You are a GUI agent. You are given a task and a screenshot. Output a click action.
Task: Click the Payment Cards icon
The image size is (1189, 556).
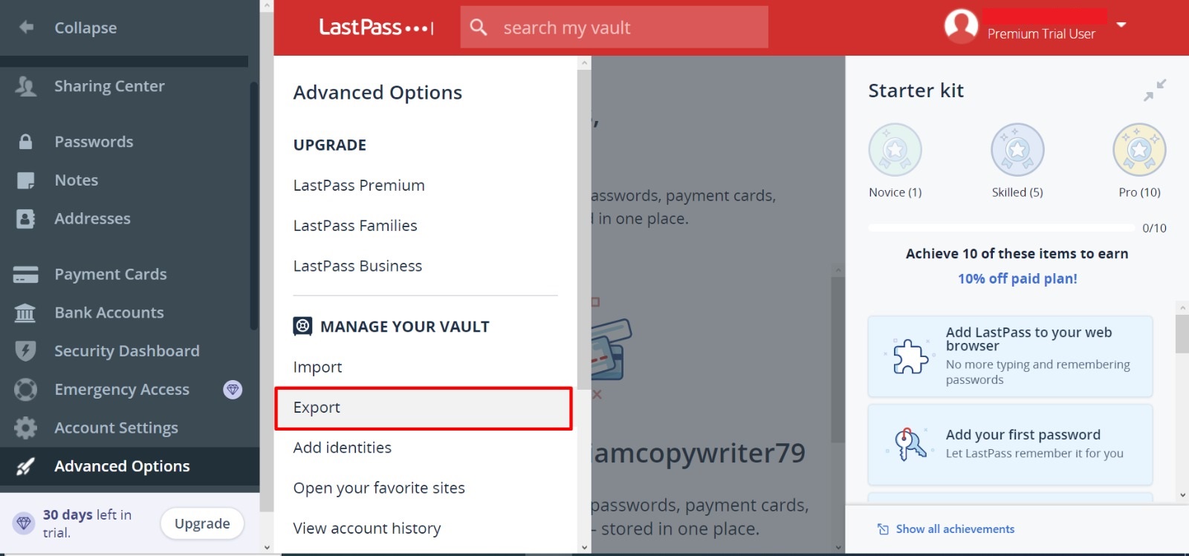pyautogui.click(x=25, y=275)
